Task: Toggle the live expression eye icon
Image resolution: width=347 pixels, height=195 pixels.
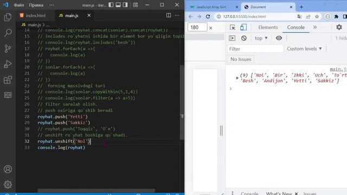Action: tap(279, 38)
